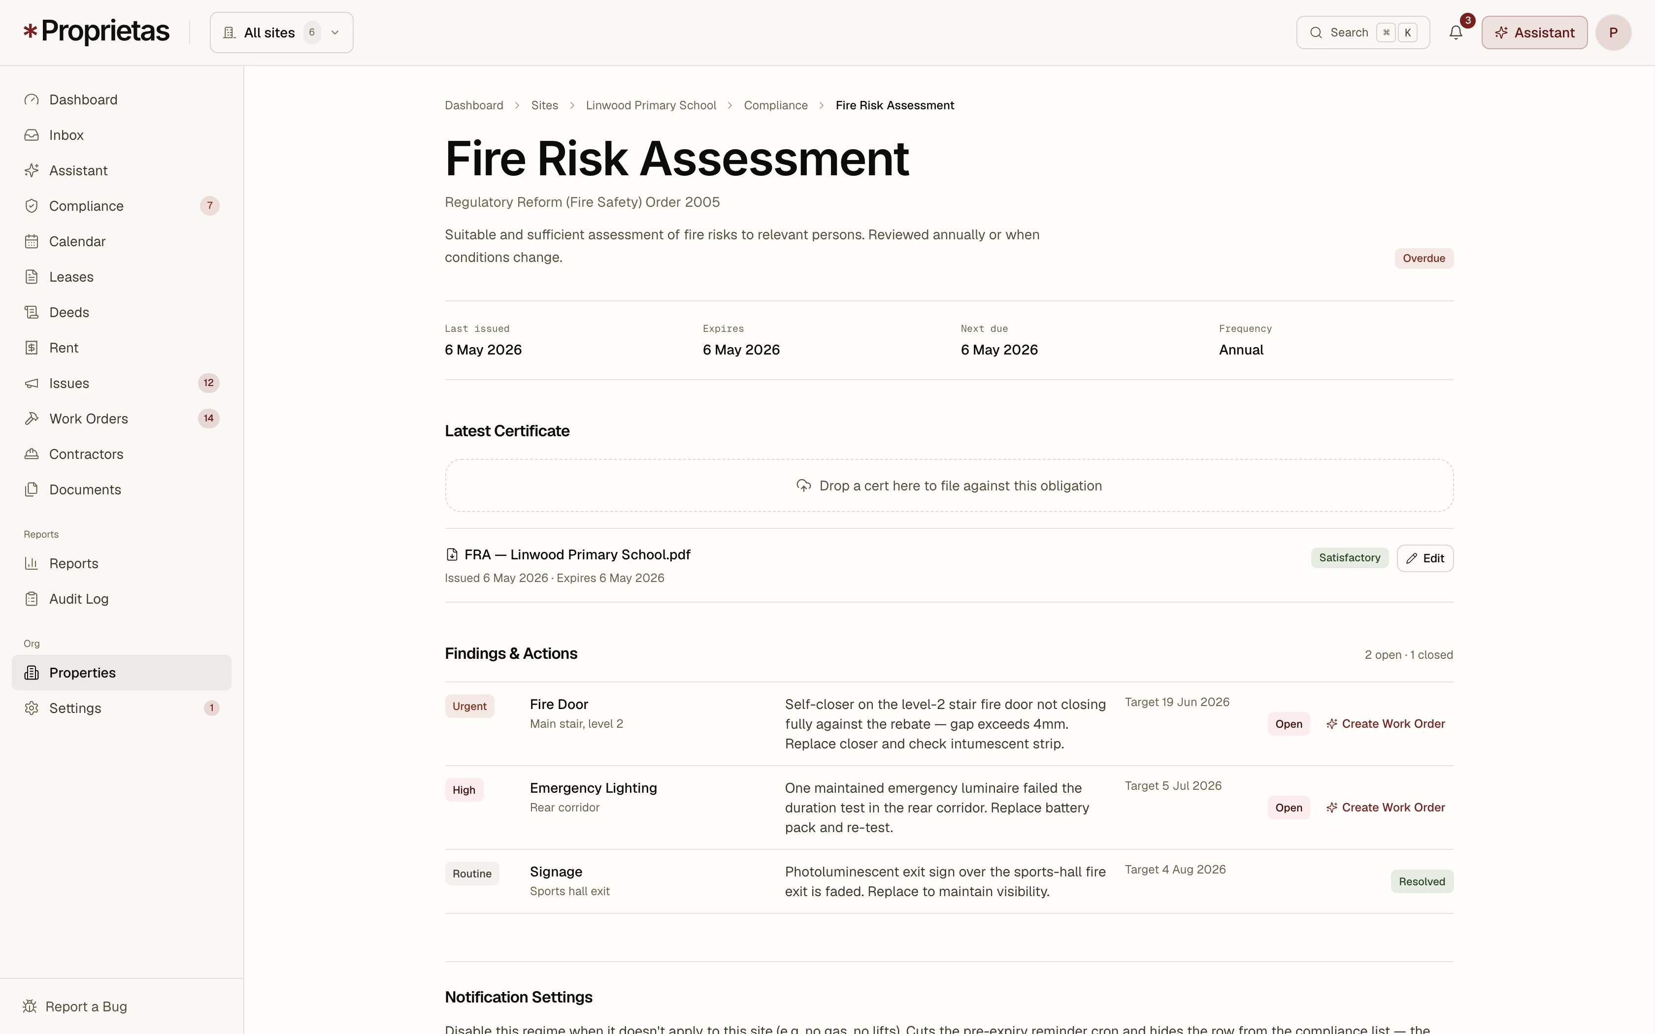Click the Properties building icon

click(32, 673)
